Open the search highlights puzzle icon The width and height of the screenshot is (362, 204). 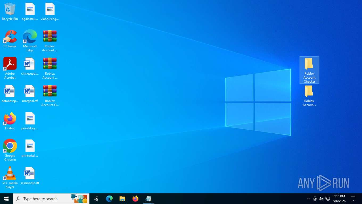pos(79,198)
